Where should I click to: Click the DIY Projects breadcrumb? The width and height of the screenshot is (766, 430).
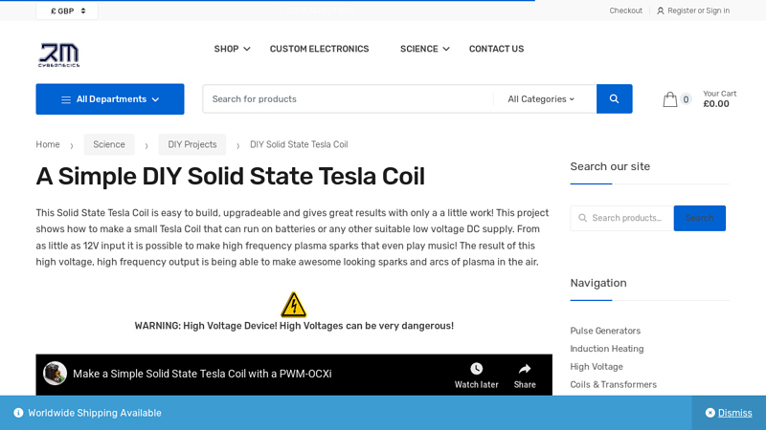coord(192,144)
